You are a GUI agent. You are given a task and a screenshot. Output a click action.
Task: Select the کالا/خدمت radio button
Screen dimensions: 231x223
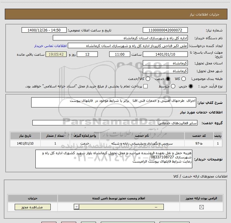[148, 79]
